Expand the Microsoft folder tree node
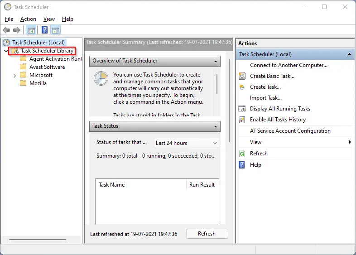The image size is (356, 255). tap(15, 76)
